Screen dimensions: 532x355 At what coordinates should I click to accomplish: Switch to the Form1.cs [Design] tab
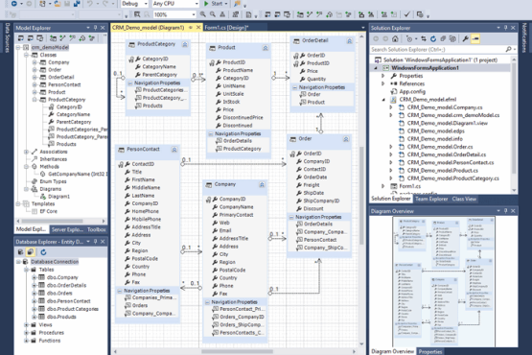(x=226, y=28)
